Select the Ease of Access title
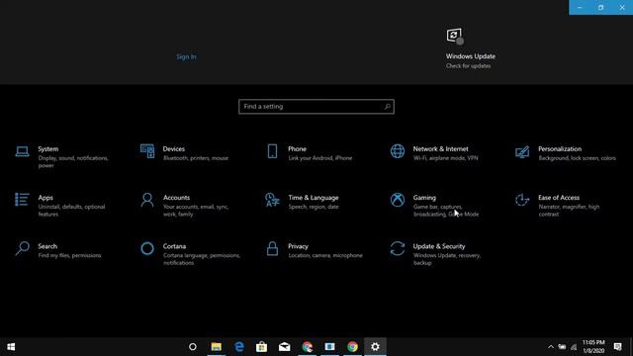 tap(559, 198)
